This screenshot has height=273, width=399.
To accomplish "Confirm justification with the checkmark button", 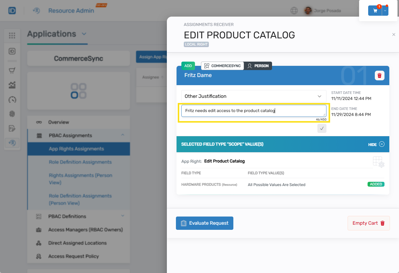I will point(322,128).
